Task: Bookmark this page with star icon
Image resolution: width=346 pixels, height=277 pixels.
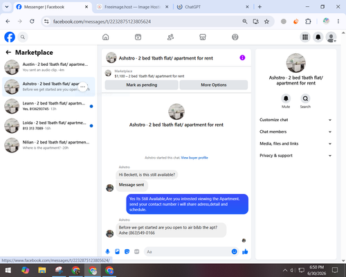Action: [x=266, y=21]
